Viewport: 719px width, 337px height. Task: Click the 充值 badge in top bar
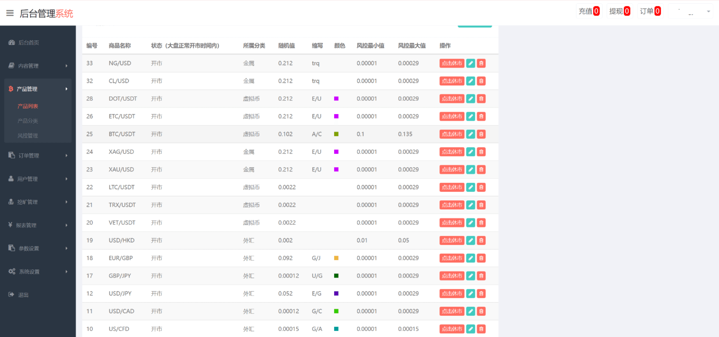coord(589,11)
